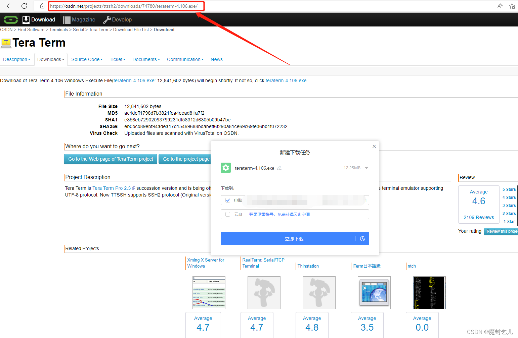
Task: Open the Thinstation related project
Action: (308, 266)
